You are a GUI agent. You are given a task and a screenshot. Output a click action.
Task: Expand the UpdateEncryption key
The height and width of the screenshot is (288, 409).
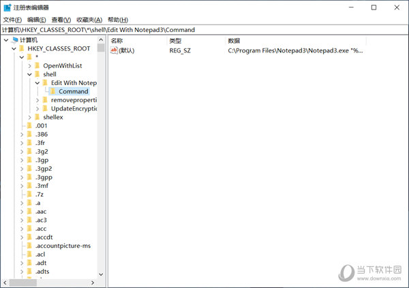tap(37, 109)
